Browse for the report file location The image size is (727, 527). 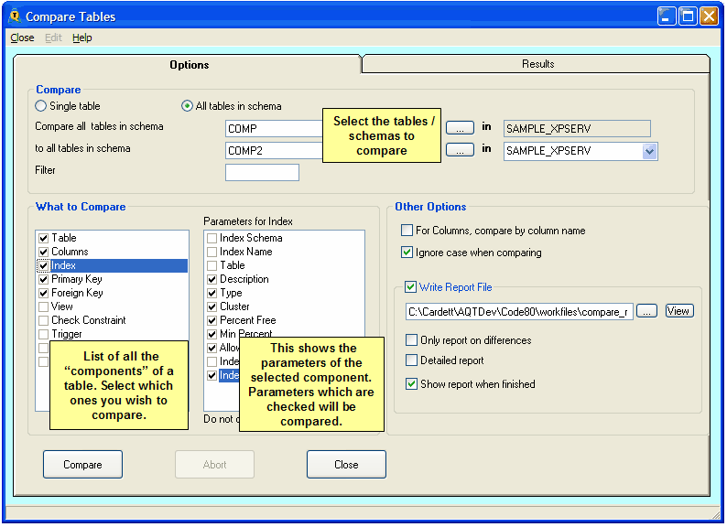[646, 311]
